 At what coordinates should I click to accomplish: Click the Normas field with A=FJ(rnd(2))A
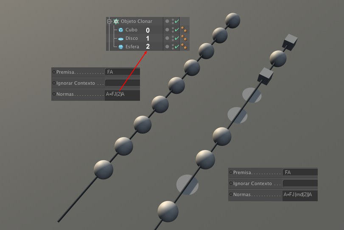click(x=299, y=194)
